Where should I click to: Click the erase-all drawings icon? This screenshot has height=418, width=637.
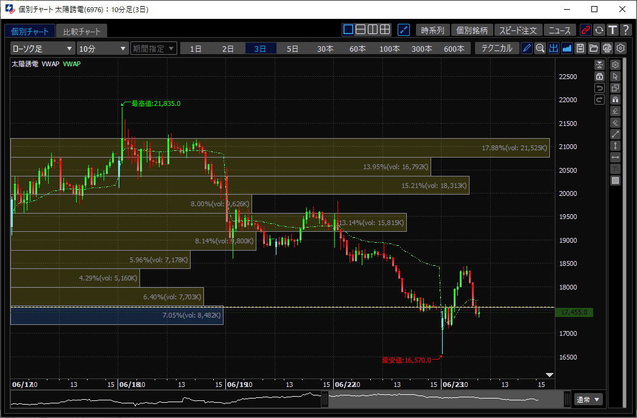tap(616, 122)
